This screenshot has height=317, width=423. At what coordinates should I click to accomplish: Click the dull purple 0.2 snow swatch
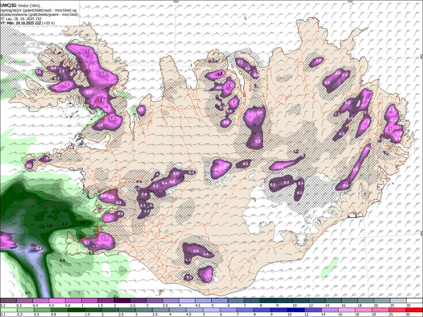8,301
